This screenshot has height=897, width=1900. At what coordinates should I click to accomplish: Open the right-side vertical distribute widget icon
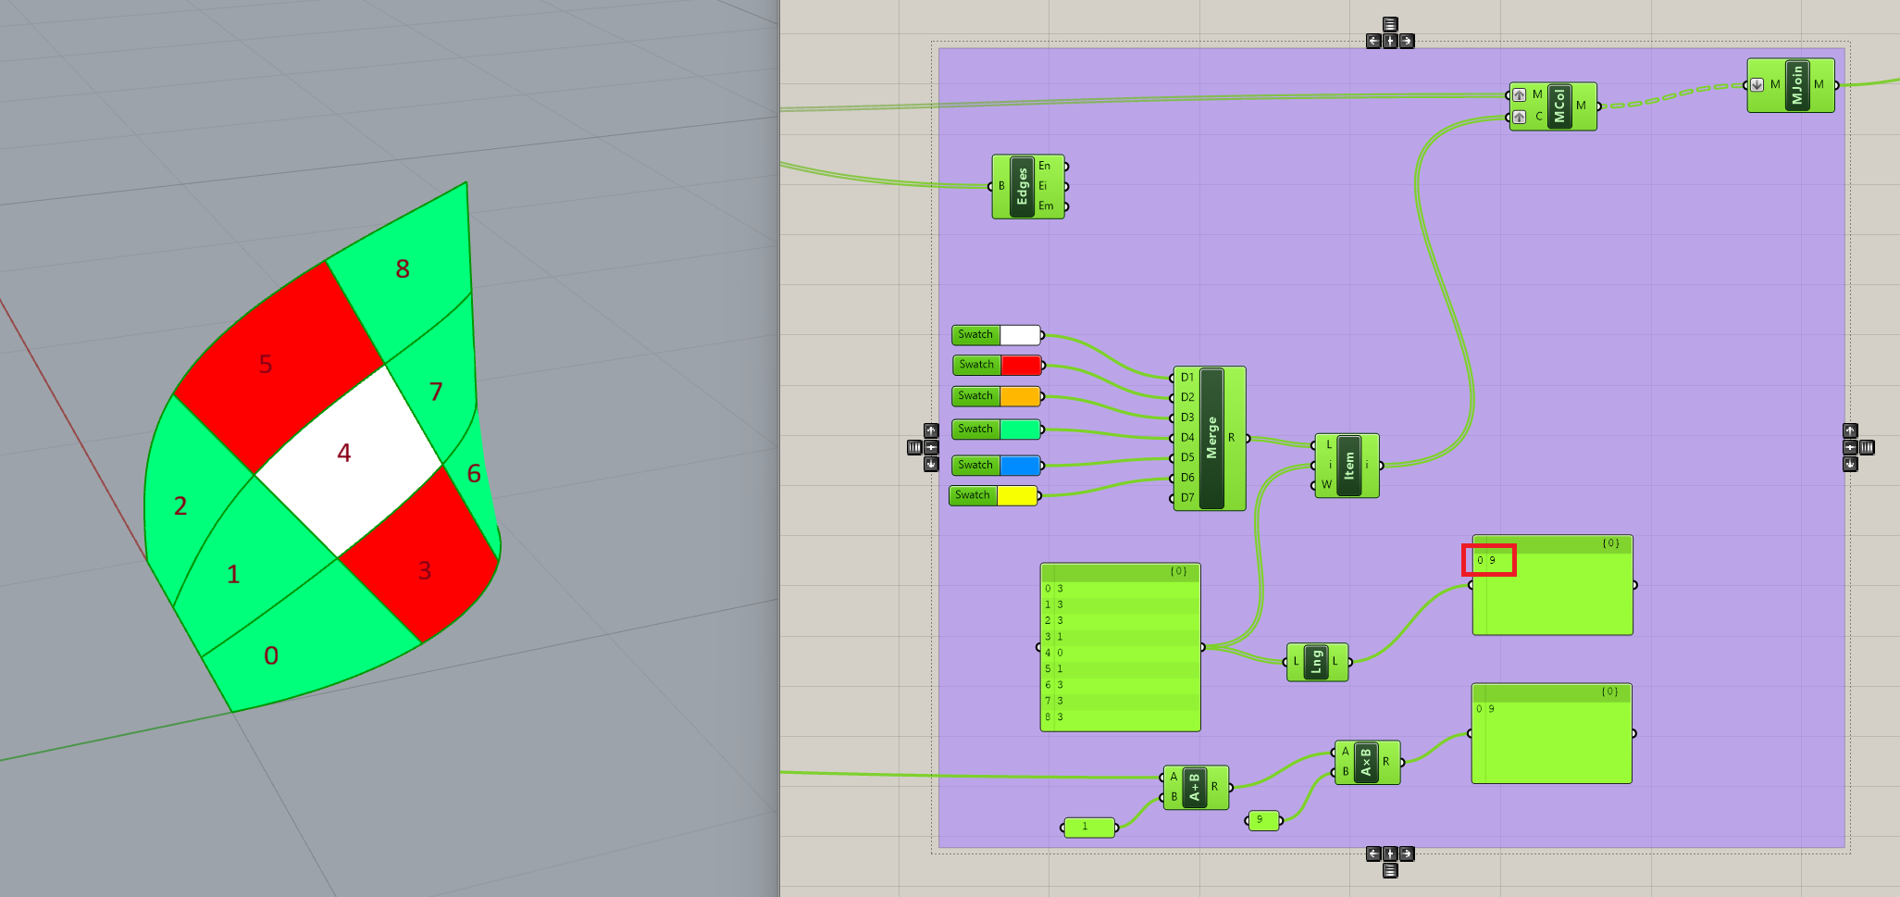[1868, 447]
